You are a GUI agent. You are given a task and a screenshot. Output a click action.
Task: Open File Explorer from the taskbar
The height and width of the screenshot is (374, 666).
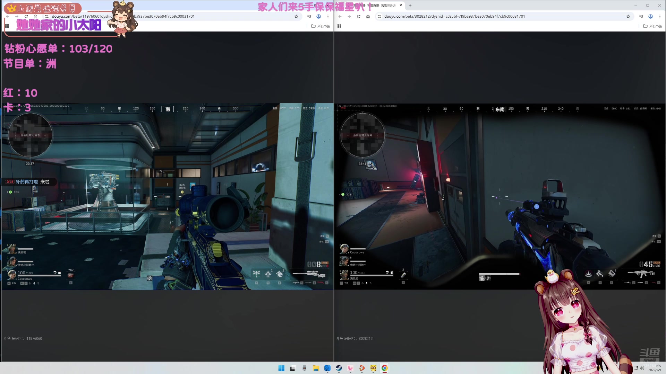(316, 368)
